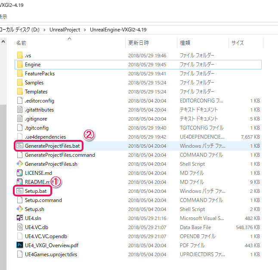The image size is (278, 270).
Task: Click the .editorconfig file icon
Action: point(20,101)
